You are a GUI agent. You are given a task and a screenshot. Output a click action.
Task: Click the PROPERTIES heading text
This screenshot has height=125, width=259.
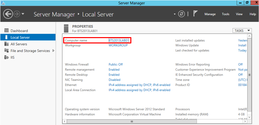click(83, 26)
